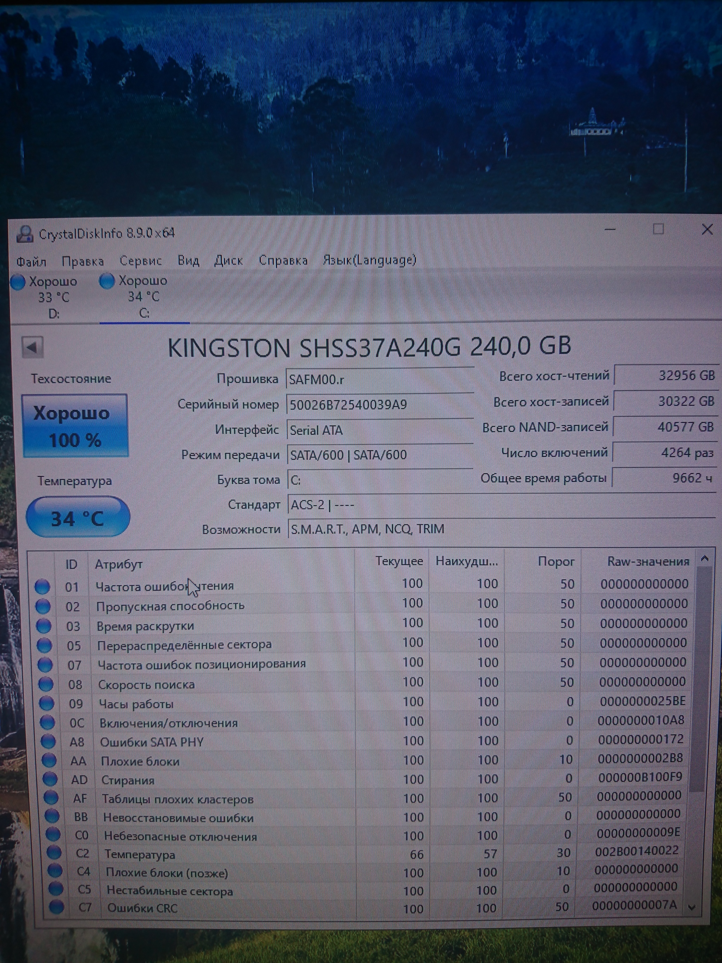
Task: Click the ID column header
Action: pos(71,565)
